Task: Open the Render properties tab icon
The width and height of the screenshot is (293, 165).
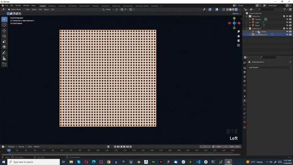Action: coord(244,68)
